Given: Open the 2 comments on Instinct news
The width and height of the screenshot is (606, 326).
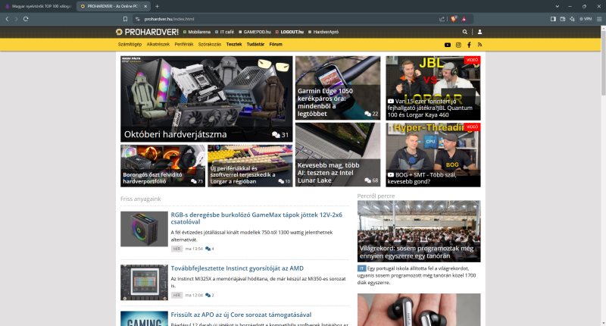Looking at the screenshot, I should [x=210, y=295].
